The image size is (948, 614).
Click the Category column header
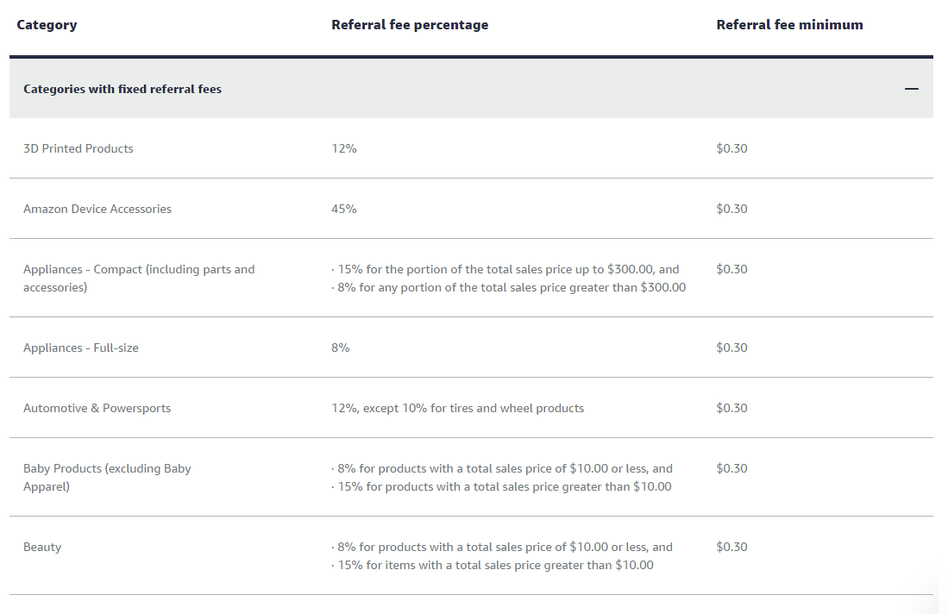tap(47, 25)
